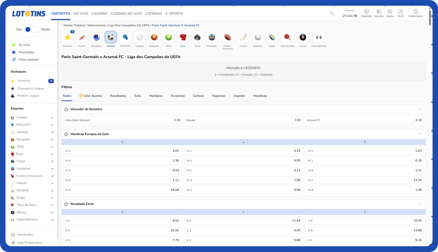
Task: Open Como Apostar in the sidebar
Action: click(x=29, y=60)
